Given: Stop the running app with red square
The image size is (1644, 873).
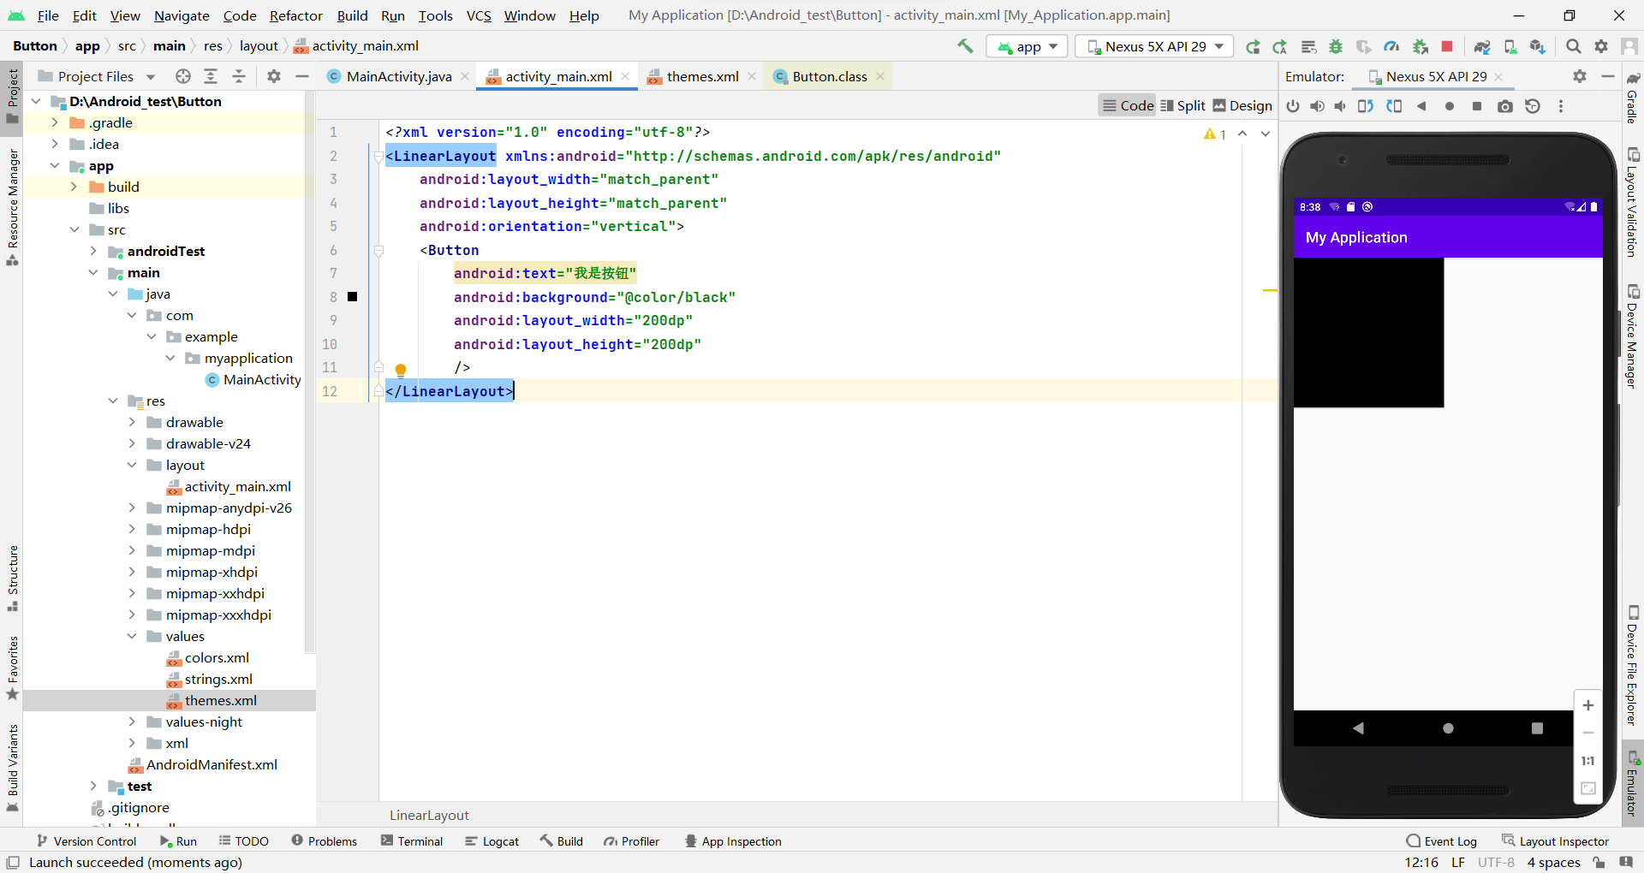Looking at the screenshot, I should click(x=1448, y=46).
